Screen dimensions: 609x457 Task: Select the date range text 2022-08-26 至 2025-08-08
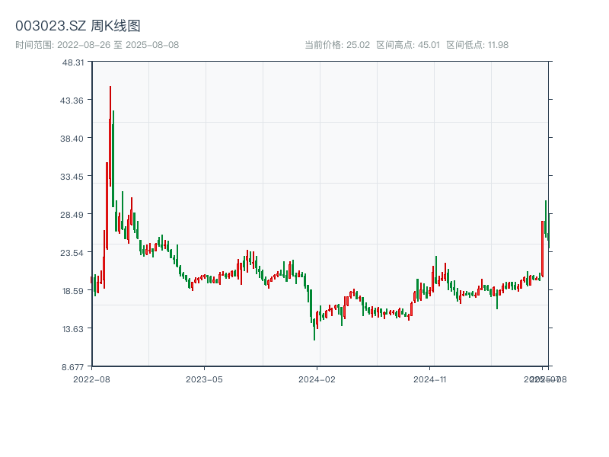[118, 45]
